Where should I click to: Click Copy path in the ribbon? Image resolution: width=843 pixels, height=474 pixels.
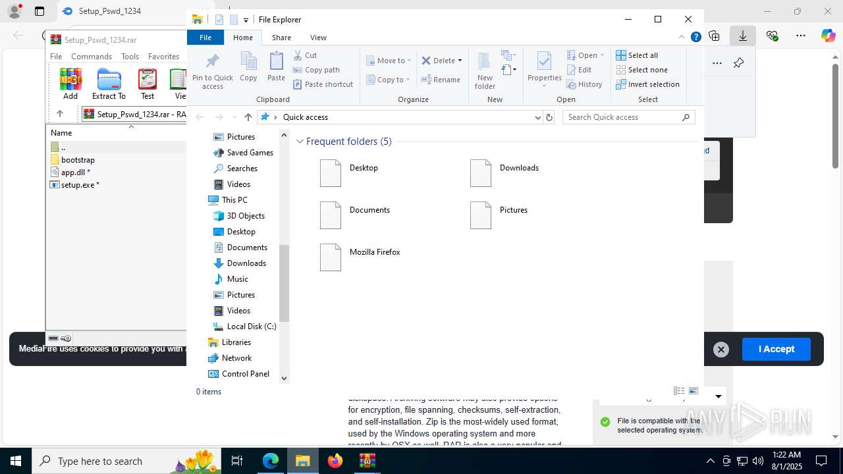[x=316, y=70]
